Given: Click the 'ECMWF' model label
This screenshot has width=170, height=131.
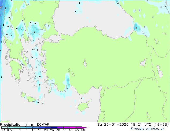Looking at the screenshot, I should point(43,125).
